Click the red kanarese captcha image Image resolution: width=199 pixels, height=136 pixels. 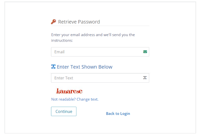[x=69, y=91]
